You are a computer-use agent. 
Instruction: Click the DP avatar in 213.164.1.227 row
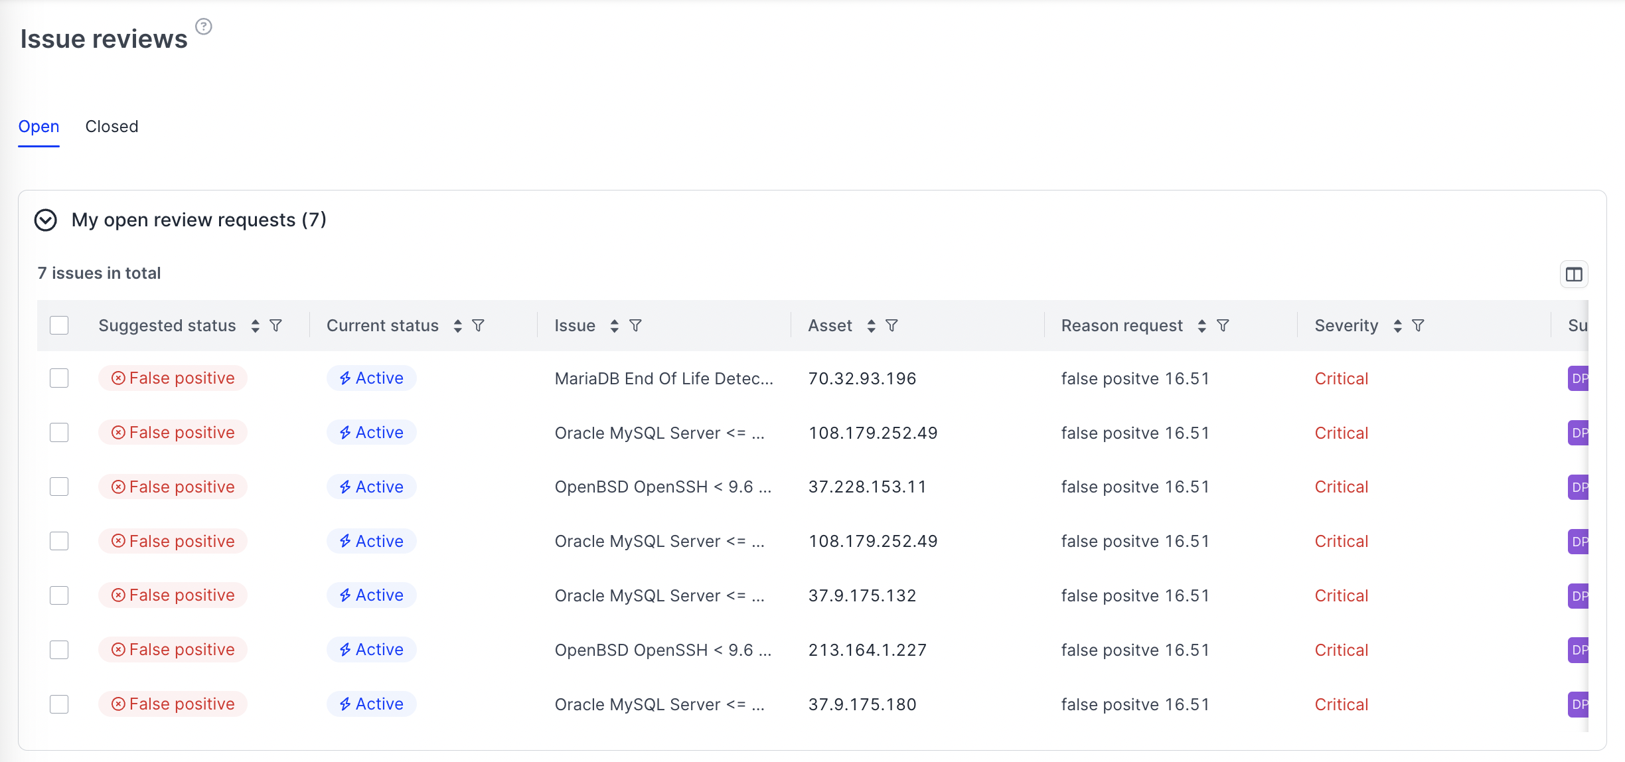tap(1578, 650)
